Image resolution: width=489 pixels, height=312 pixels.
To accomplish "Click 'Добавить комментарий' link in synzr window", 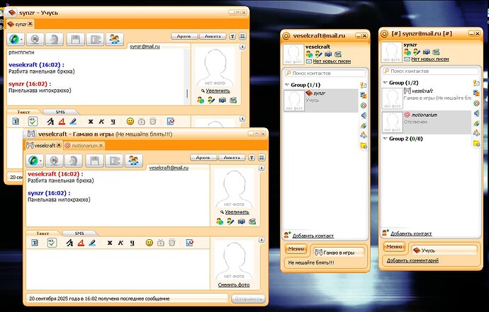I will (412, 261).
